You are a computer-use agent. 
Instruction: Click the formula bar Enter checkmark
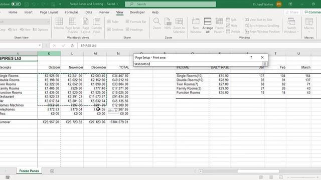click(x=63, y=45)
